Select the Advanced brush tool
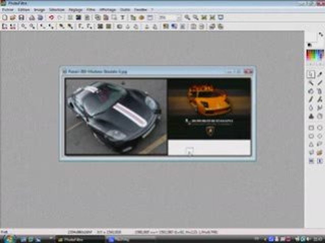The width and height of the screenshot is (325, 243). (x=320, y=99)
